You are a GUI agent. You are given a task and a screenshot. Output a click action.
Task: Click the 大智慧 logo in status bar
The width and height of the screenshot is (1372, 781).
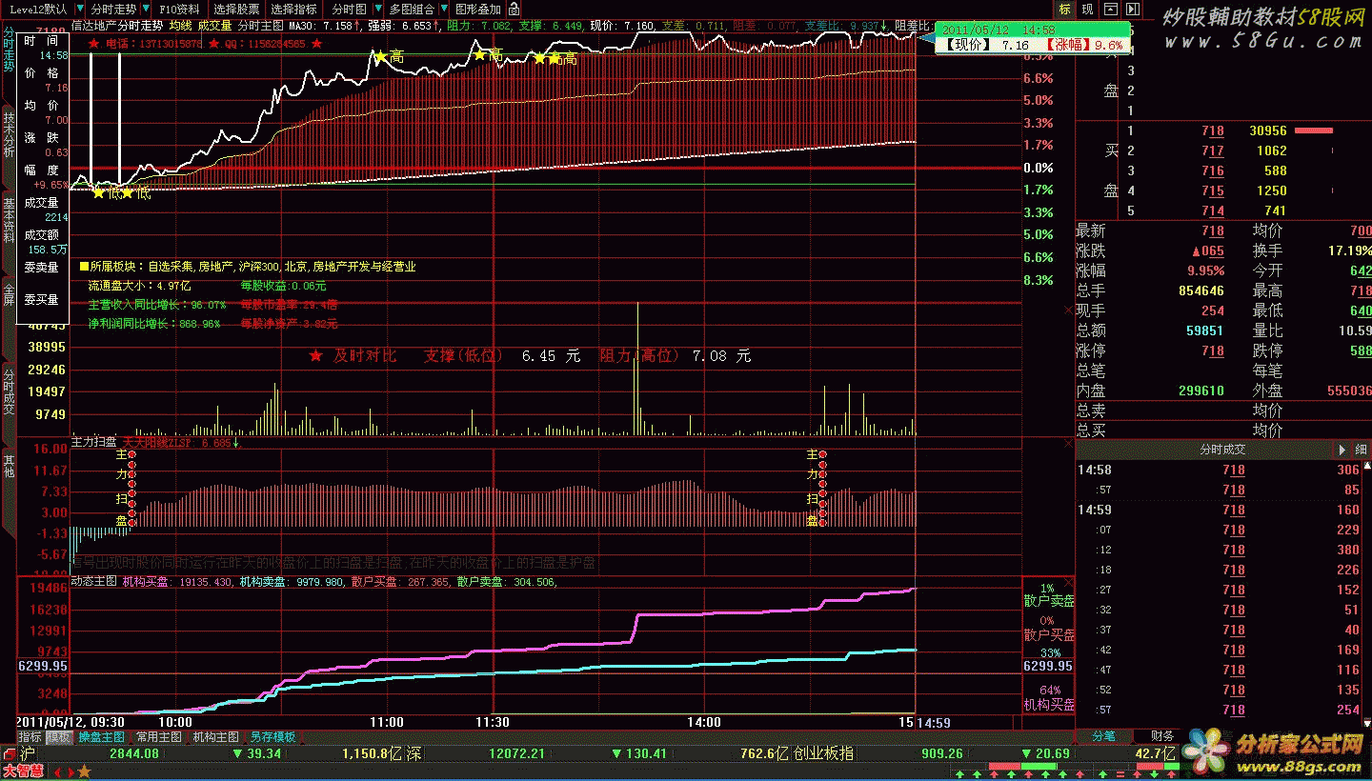point(24,772)
